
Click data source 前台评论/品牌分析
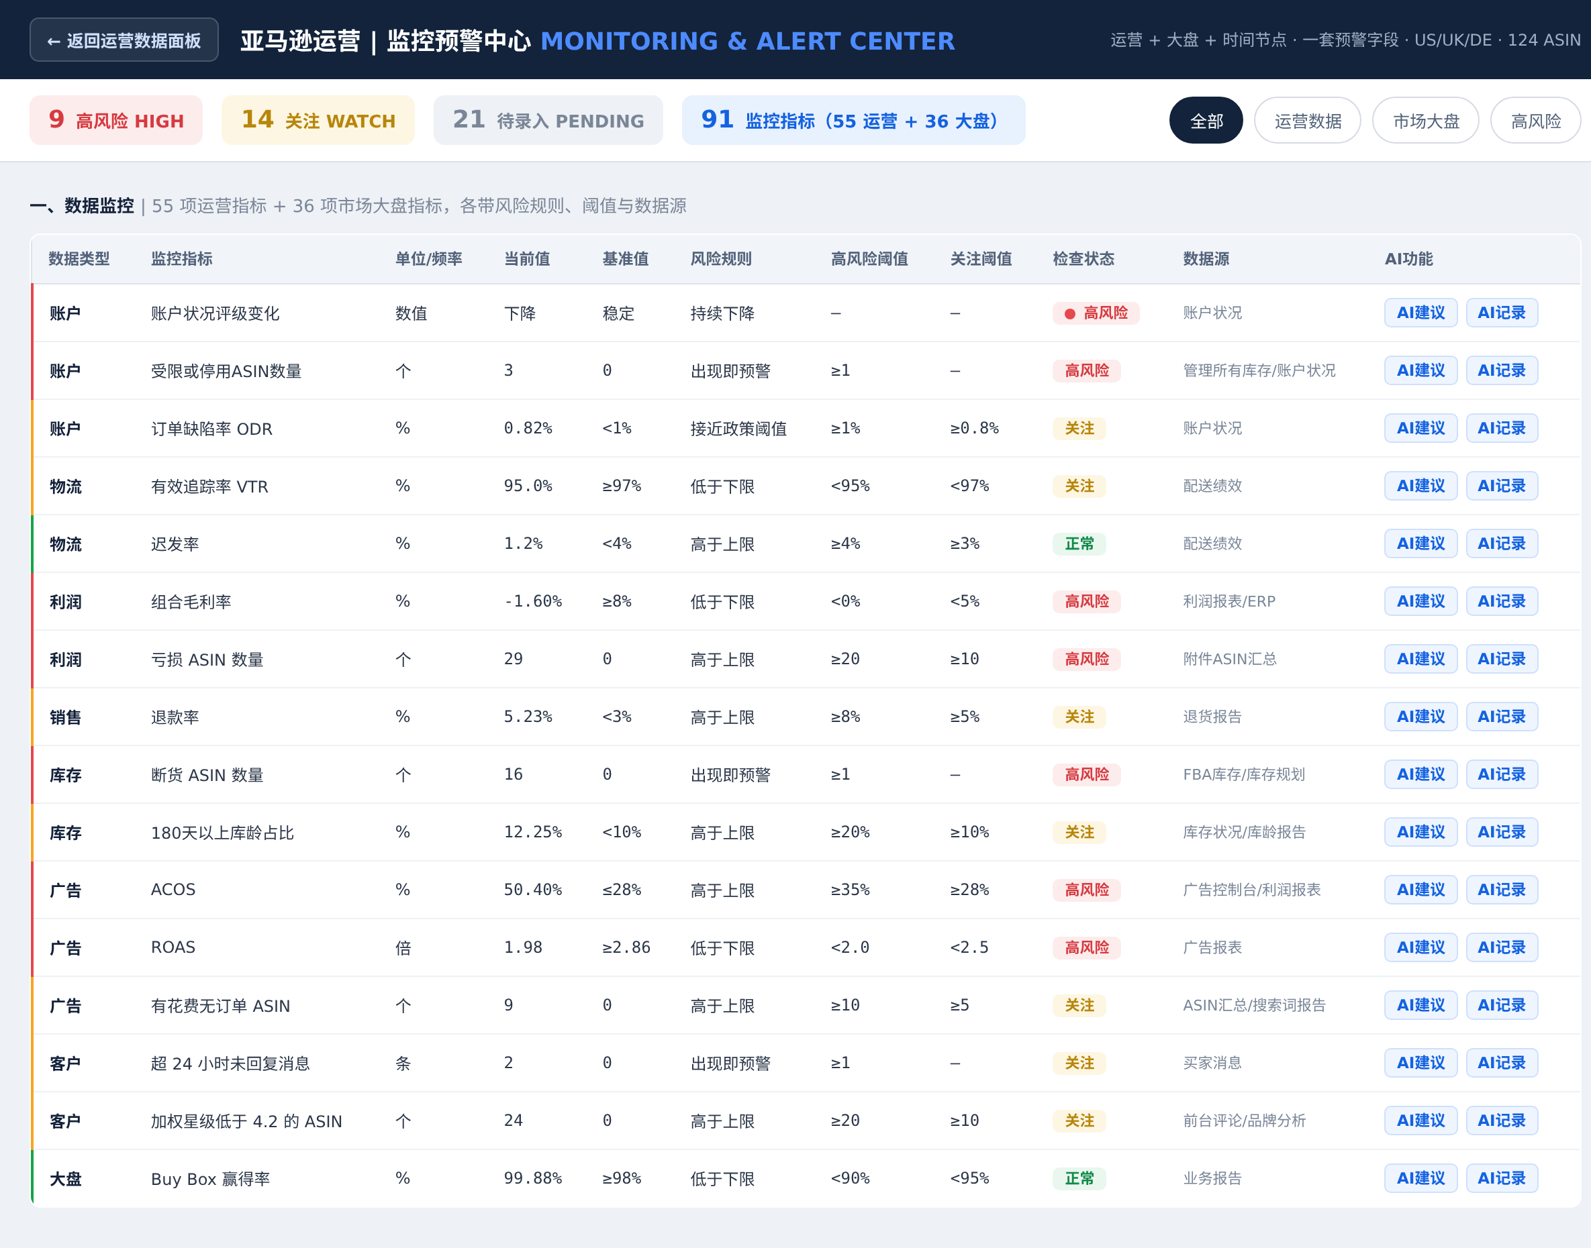(x=1245, y=1121)
